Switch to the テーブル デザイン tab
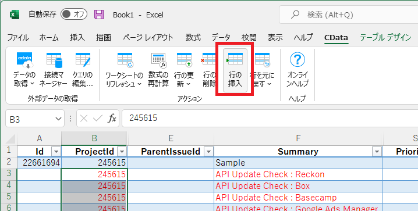Image resolution: width=418 pixels, height=211 pixels. [x=385, y=38]
